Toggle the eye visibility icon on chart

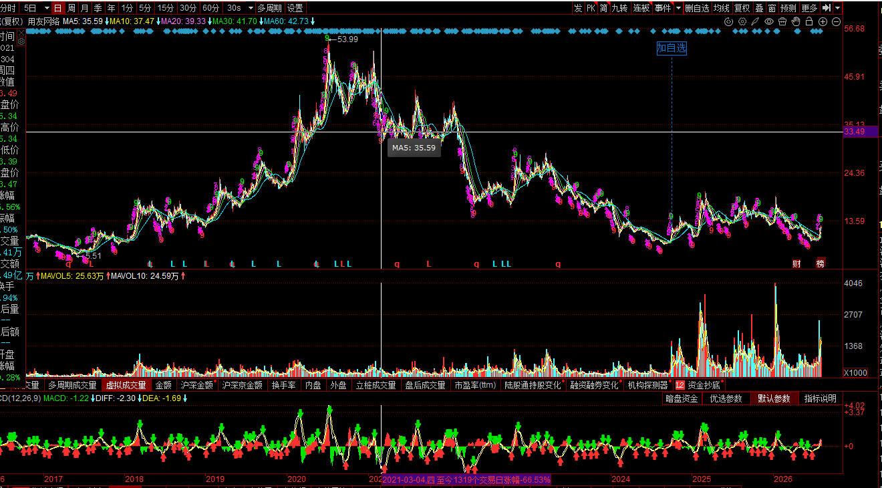pos(769,21)
